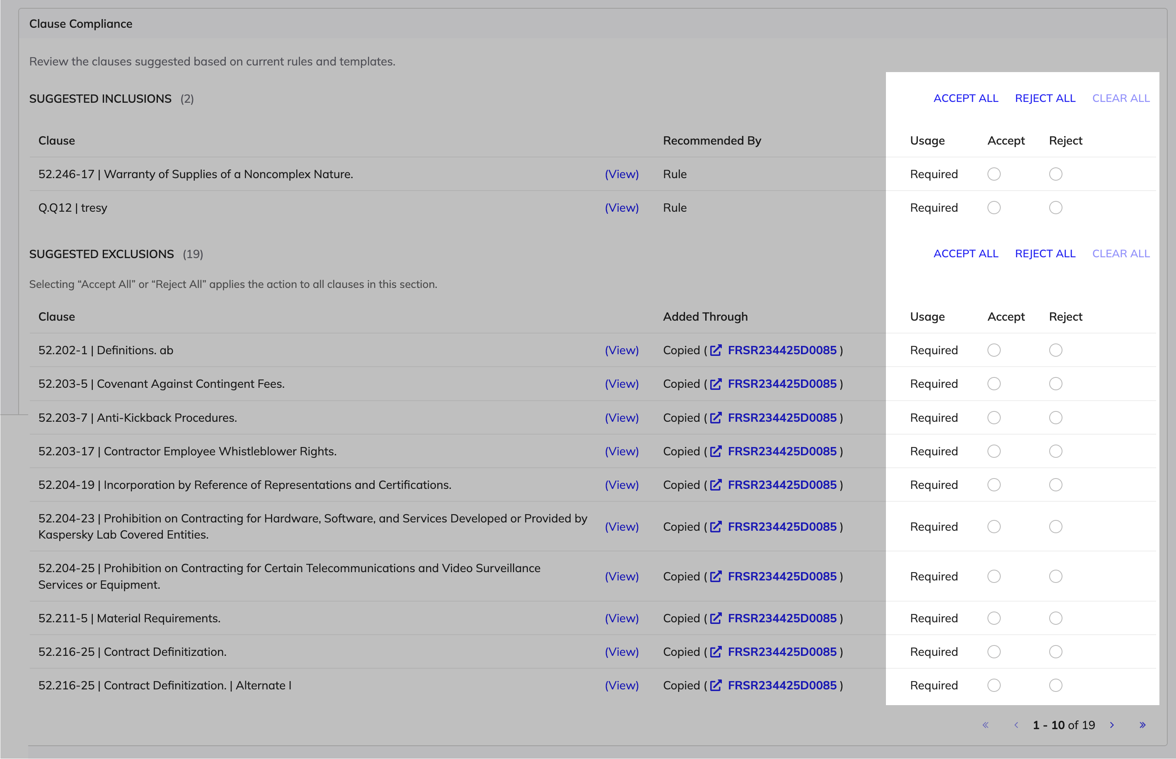Accept exclusion of 52.203-7 Anti-Kickback Procedures
Image resolution: width=1176 pixels, height=759 pixels.
tap(994, 418)
